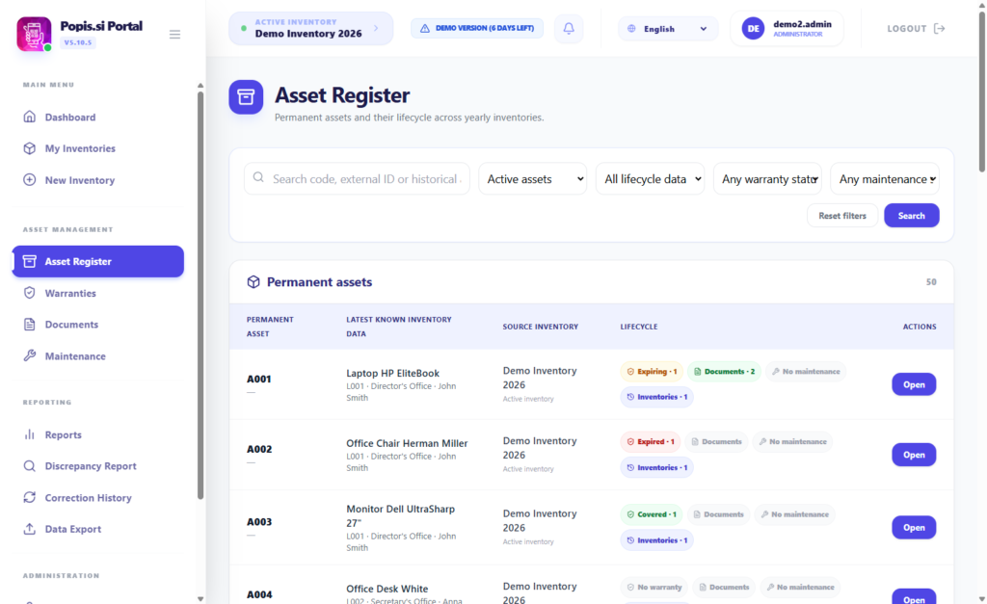
Task: Click the Search button
Action: [x=912, y=215]
